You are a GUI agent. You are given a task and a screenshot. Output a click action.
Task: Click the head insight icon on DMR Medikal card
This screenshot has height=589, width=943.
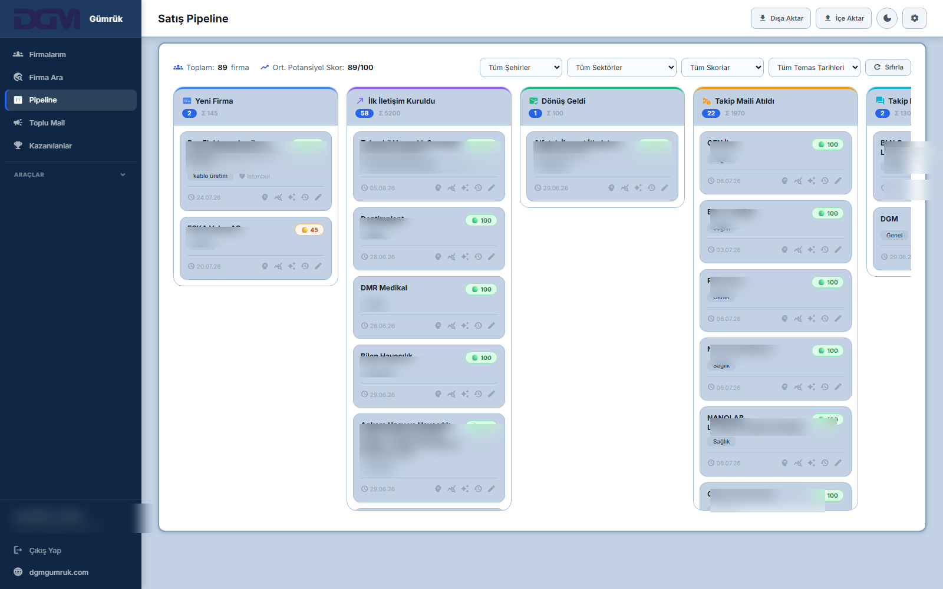tap(438, 326)
